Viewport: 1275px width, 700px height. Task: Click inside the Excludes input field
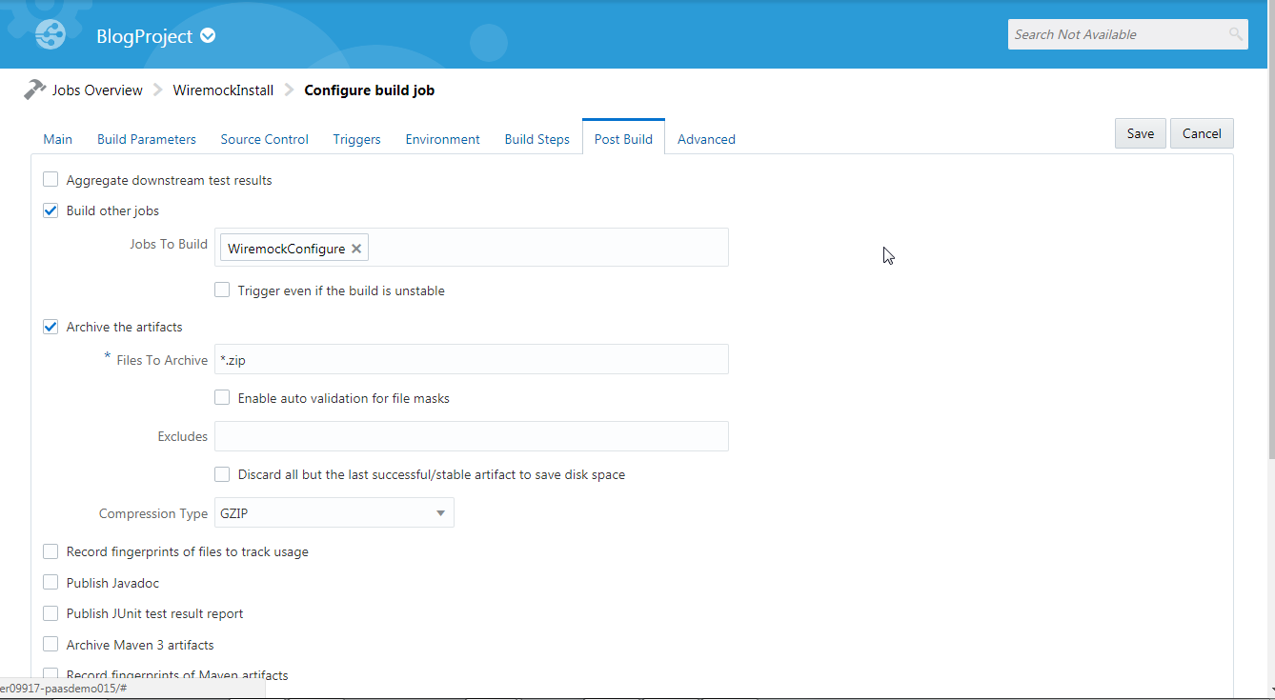tap(471, 435)
